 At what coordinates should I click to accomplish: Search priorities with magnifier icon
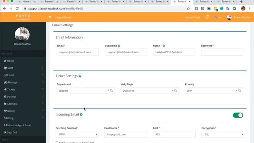click(x=240, y=91)
